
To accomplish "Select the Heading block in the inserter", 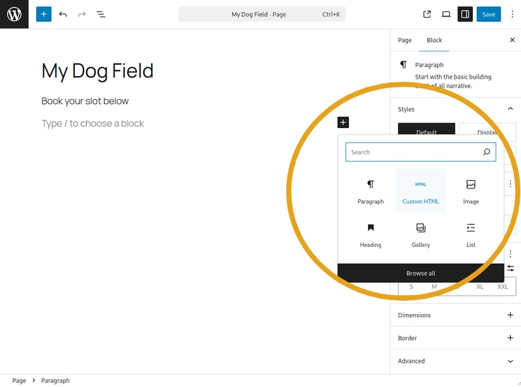I will click(371, 233).
